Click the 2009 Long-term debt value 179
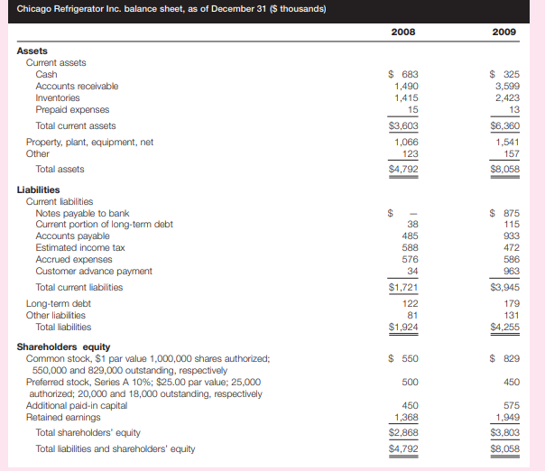 [512, 304]
